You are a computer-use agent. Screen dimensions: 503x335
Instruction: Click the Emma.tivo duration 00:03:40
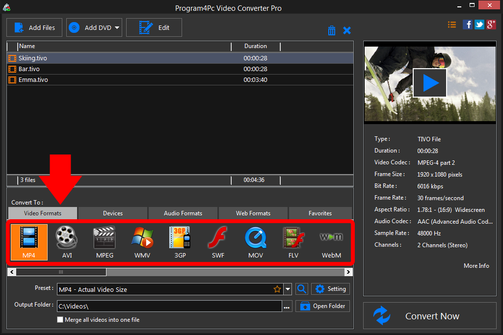[255, 80]
